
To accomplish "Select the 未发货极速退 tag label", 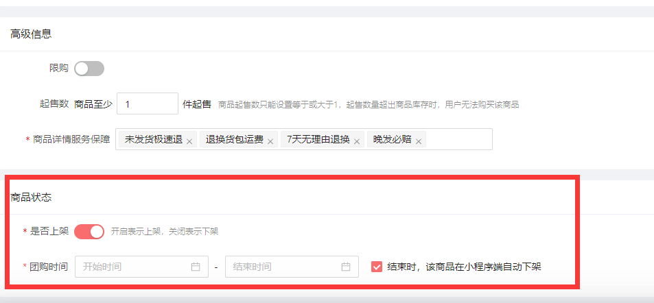I will (x=154, y=140).
